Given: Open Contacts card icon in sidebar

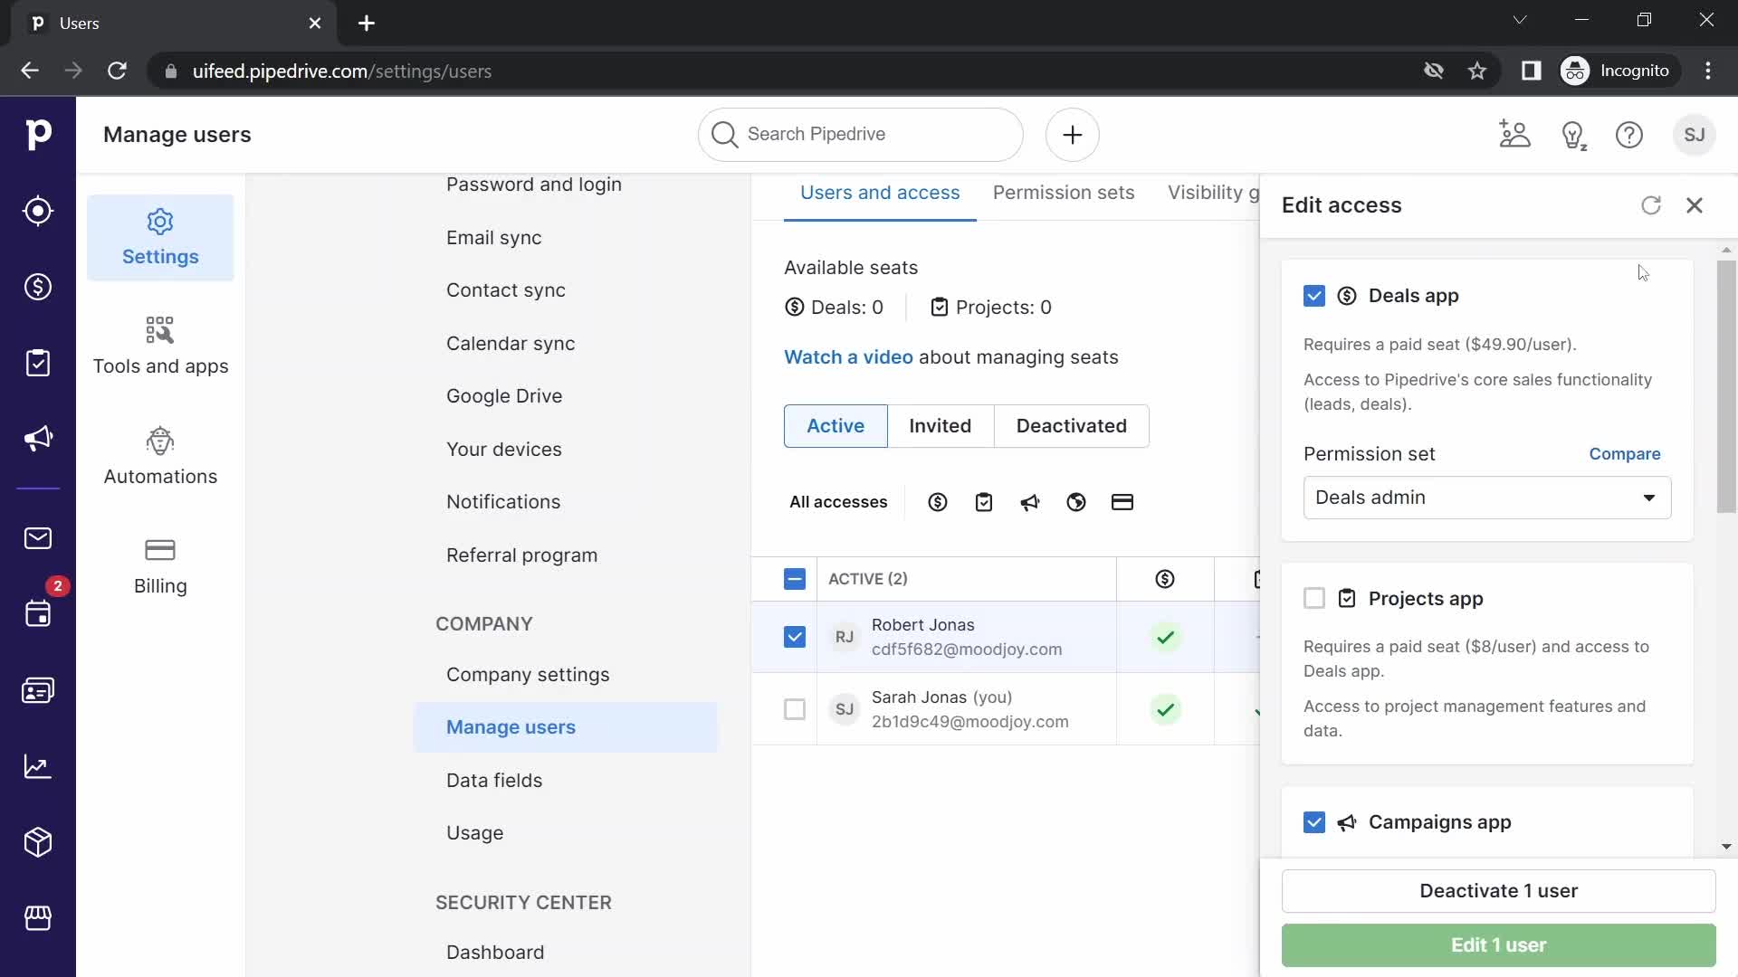Looking at the screenshot, I should (x=38, y=690).
